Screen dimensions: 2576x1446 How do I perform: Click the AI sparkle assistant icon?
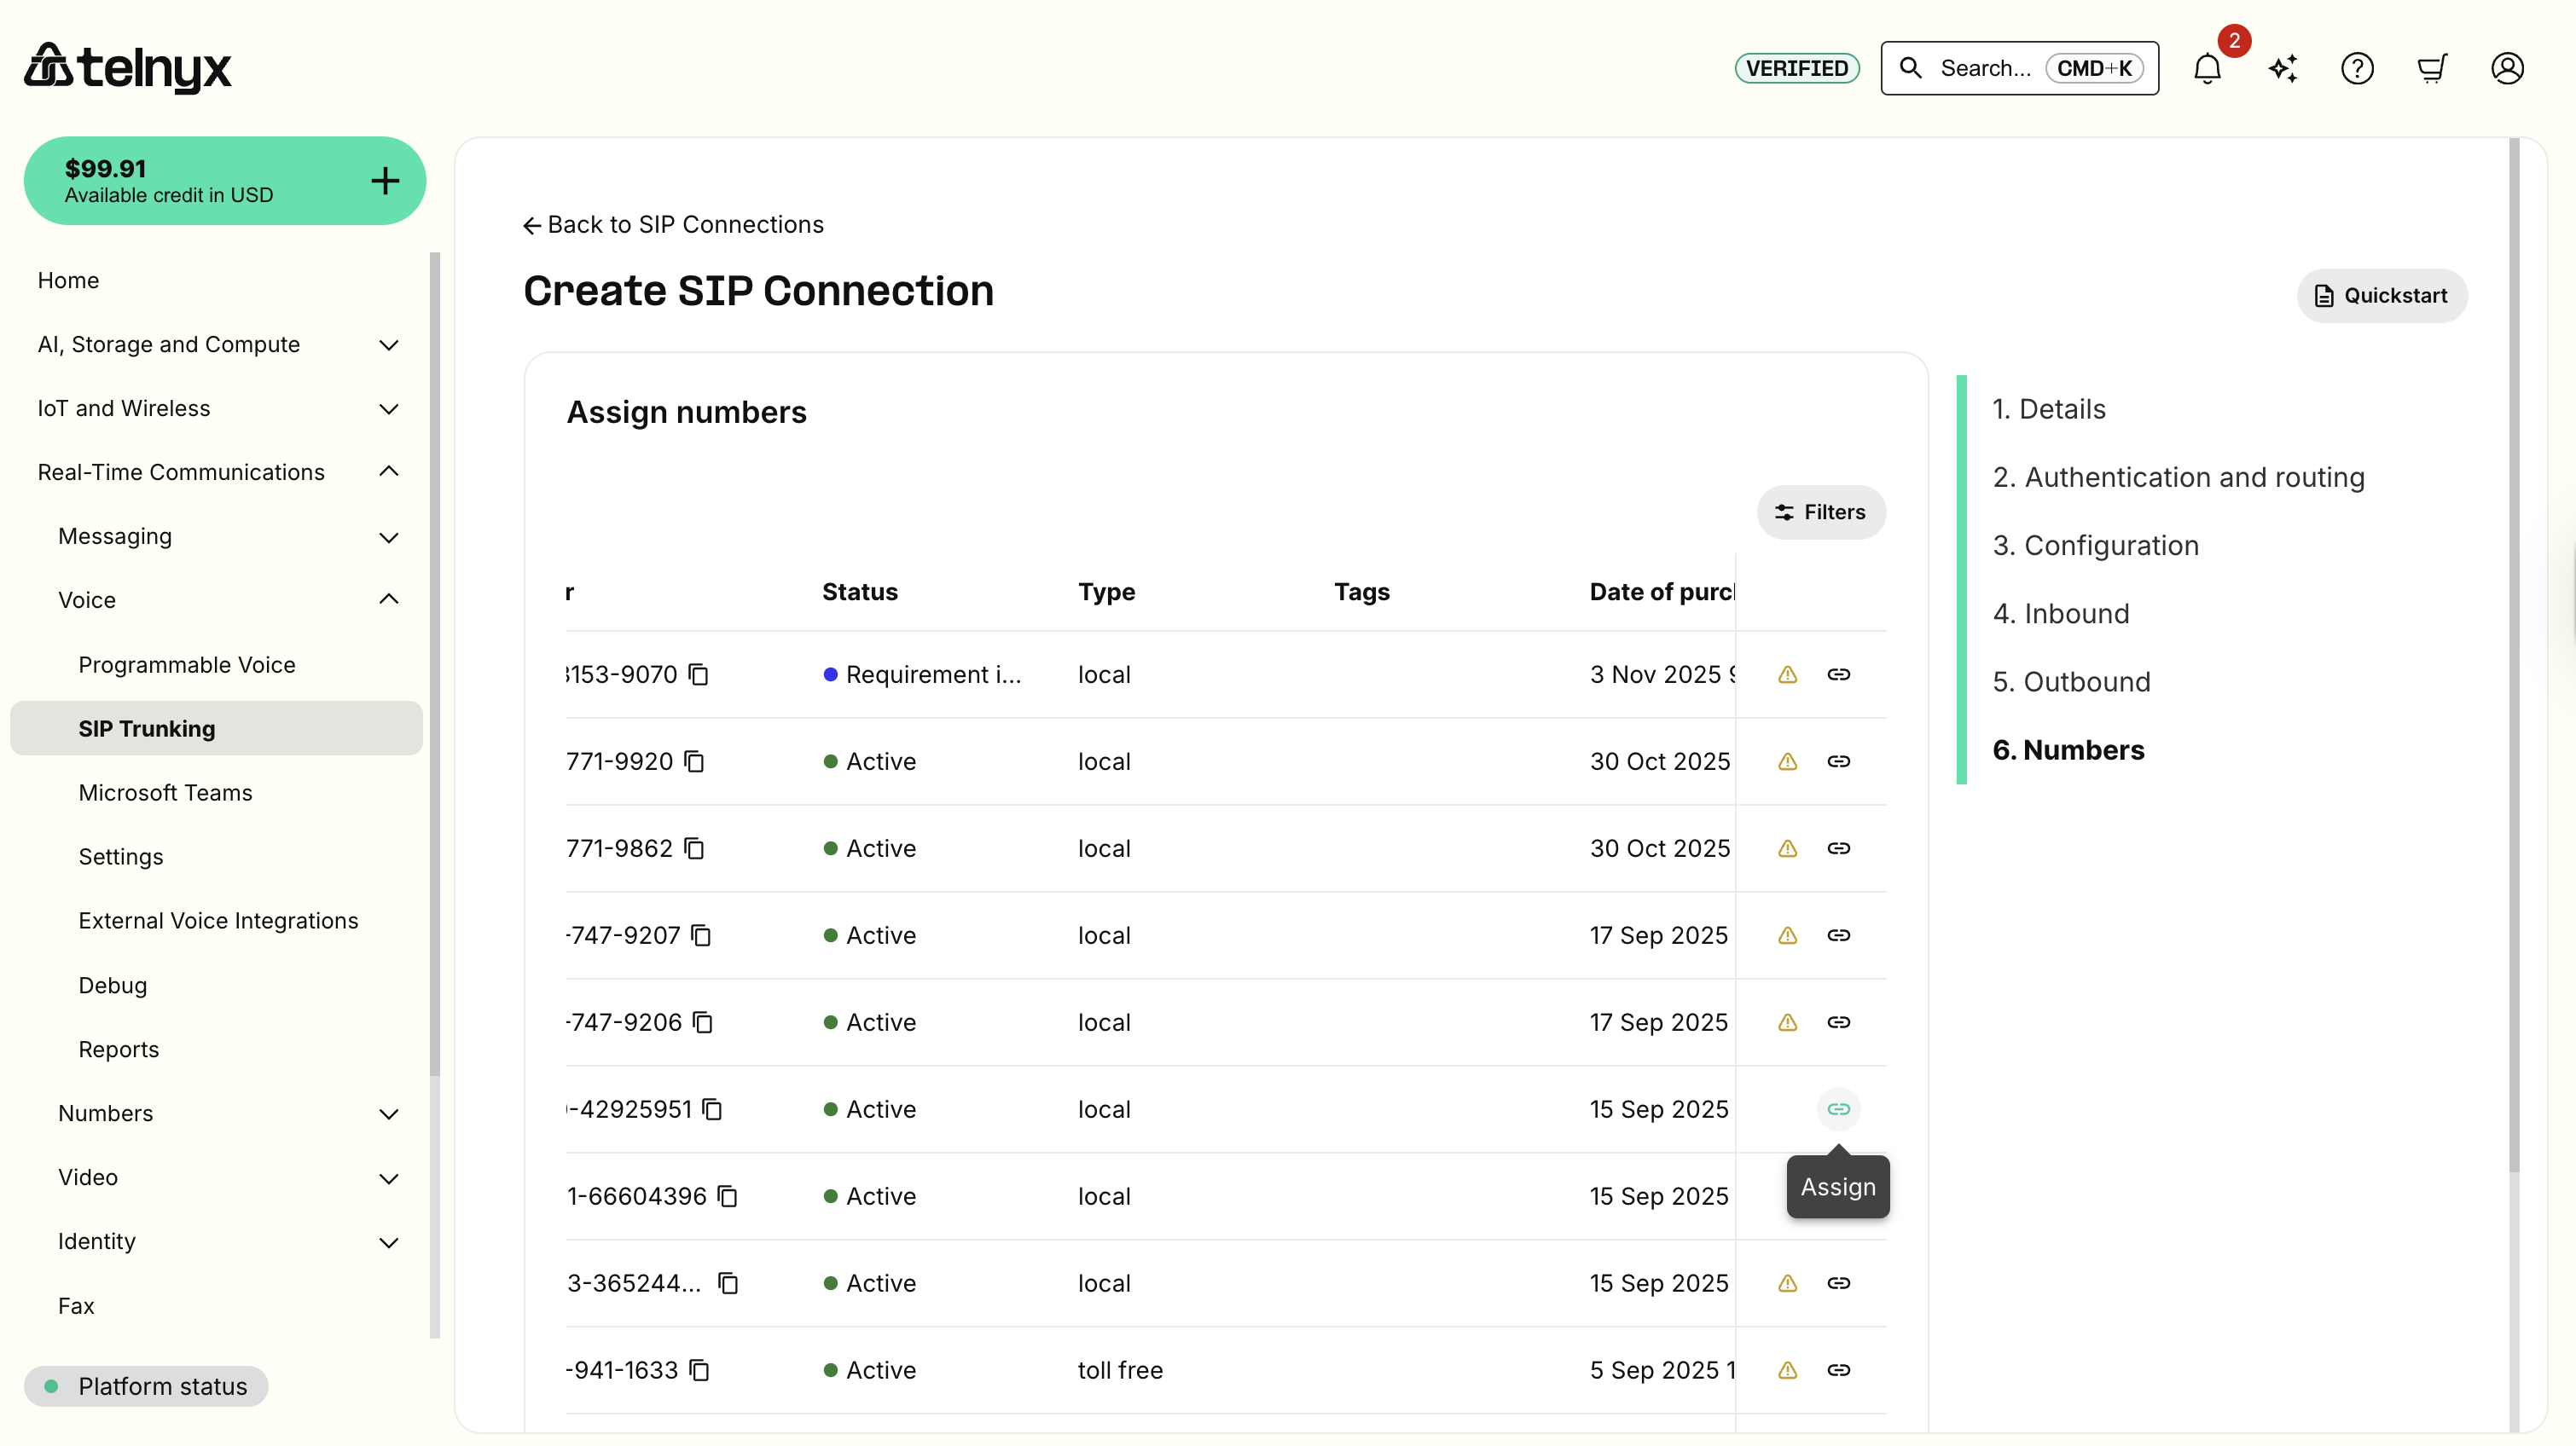click(2283, 68)
